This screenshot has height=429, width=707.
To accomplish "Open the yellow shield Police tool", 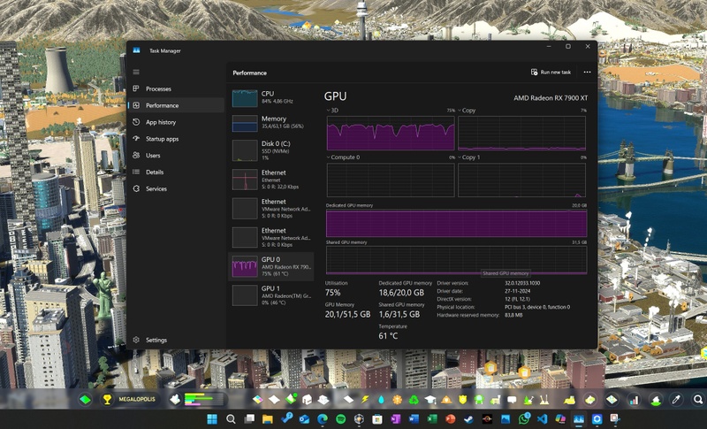I will pos(462,400).
